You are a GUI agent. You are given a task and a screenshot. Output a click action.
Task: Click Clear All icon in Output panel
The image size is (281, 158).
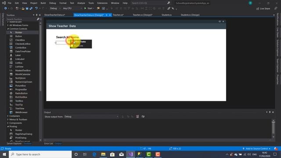(x=137, y=117)
